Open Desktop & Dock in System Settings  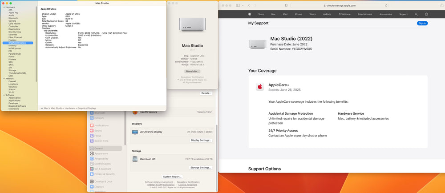click(x=101, y=181)
